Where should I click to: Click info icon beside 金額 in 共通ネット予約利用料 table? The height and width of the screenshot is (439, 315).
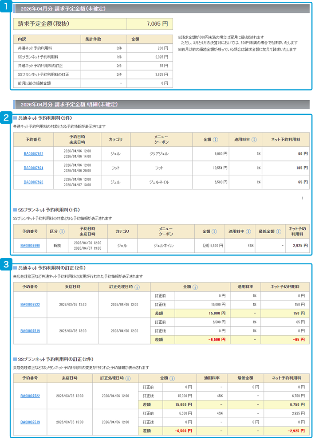(x=215, y=139)
